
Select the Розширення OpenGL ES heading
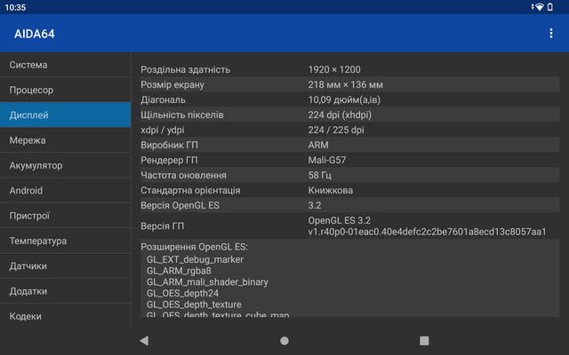point(194,247)
